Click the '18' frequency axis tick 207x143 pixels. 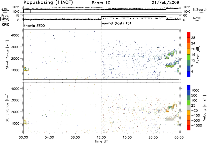[x=17, y=15]
